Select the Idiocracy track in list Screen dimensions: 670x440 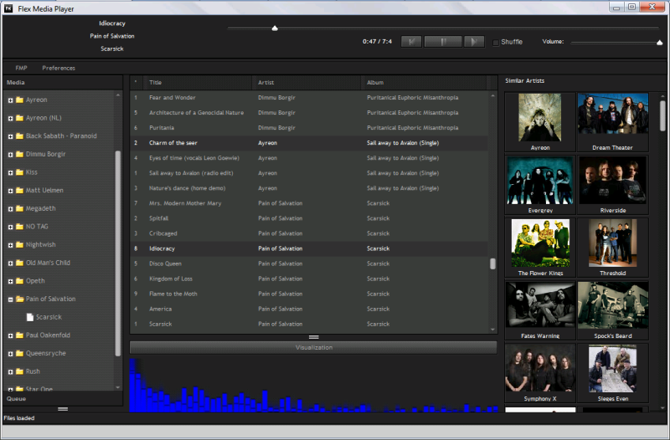[309, 248]
